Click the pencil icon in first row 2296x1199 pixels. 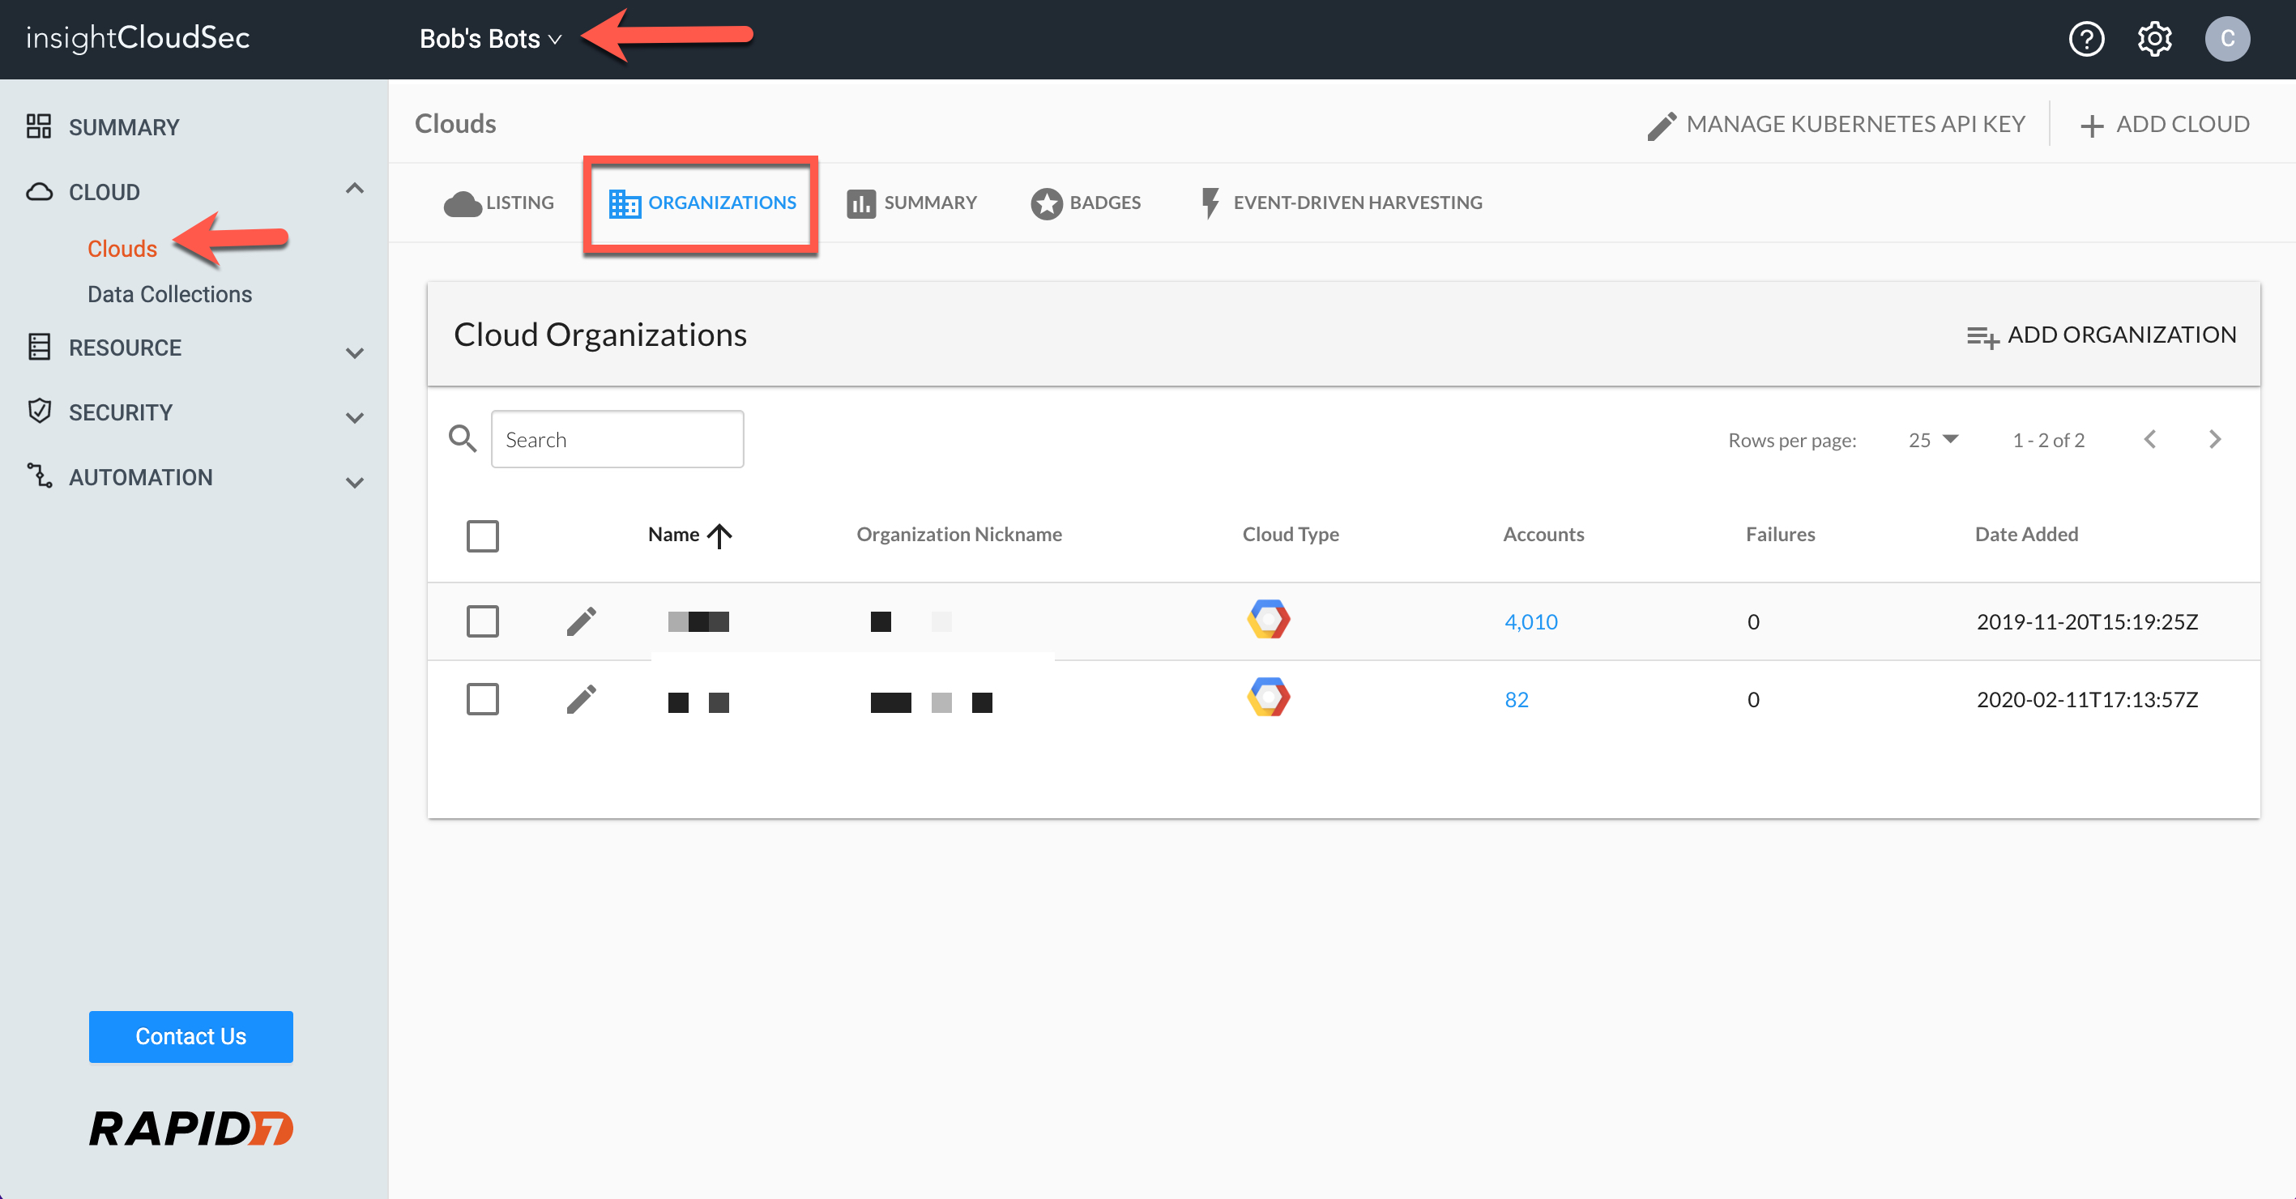581,621
